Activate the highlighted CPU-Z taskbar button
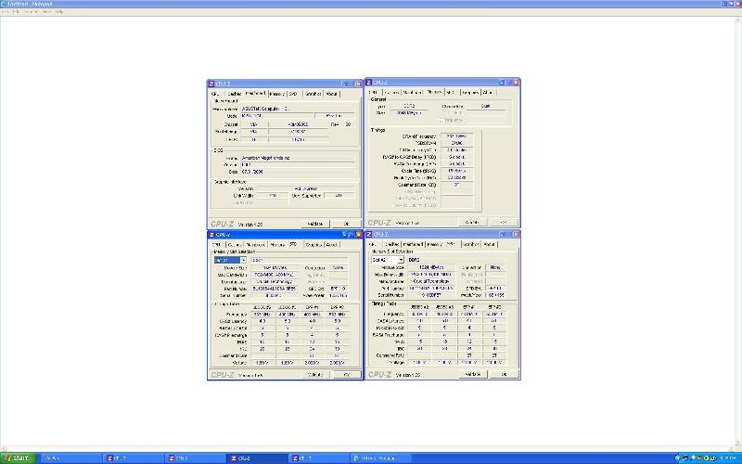Screen dimensions: 742x464 tap(258, 458)
